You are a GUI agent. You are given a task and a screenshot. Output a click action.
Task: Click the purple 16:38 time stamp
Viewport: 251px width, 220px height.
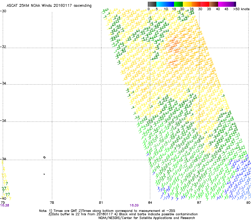[x=5, y=205]
